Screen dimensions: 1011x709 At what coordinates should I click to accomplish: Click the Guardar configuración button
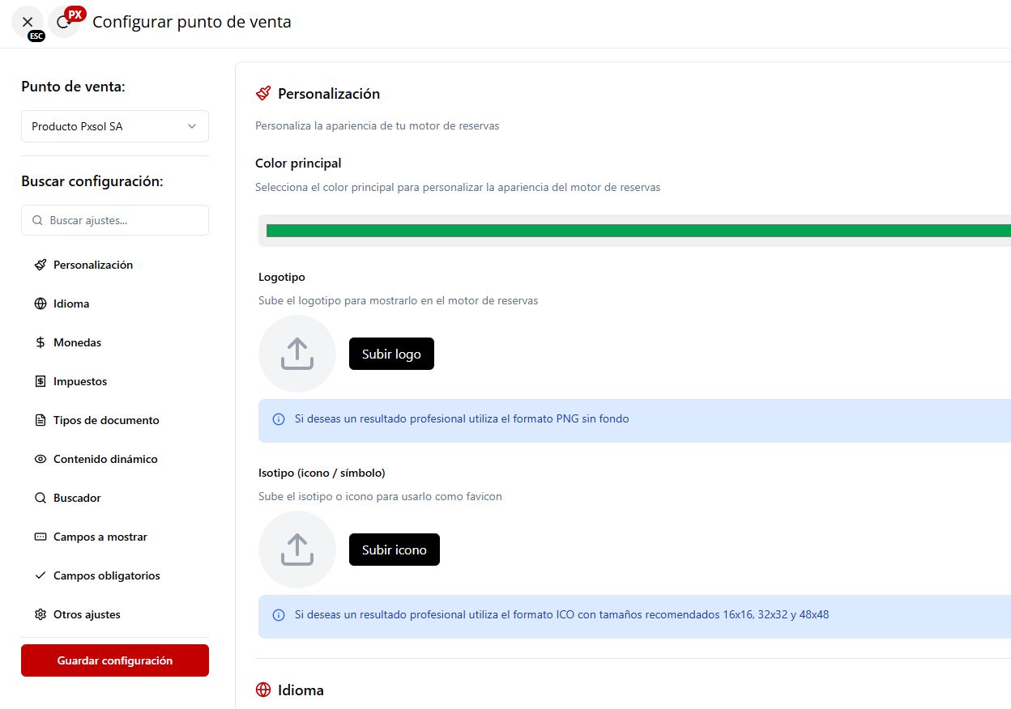pos(115,660)
